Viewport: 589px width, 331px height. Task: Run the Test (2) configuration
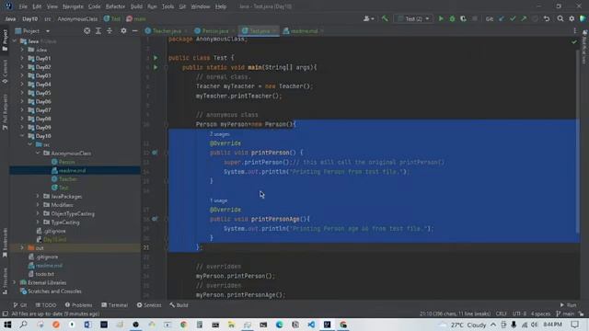click(441, 18)
